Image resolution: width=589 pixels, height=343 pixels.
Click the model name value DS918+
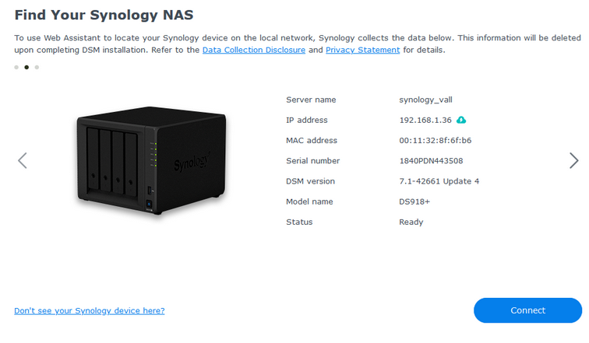(414, 201)
